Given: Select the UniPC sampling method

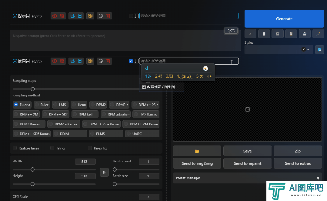Looking at the screenshot, I should click(142, 134).
